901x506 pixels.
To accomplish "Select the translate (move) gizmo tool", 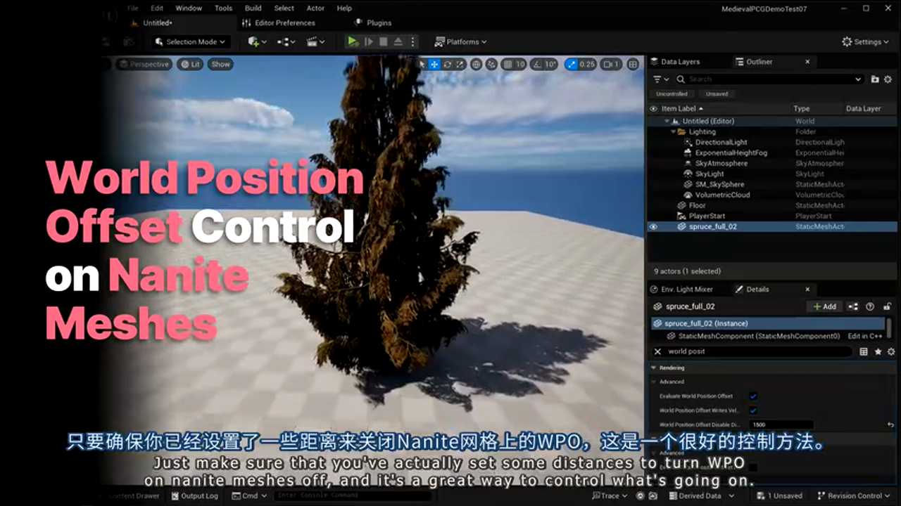I will [434, 64].
